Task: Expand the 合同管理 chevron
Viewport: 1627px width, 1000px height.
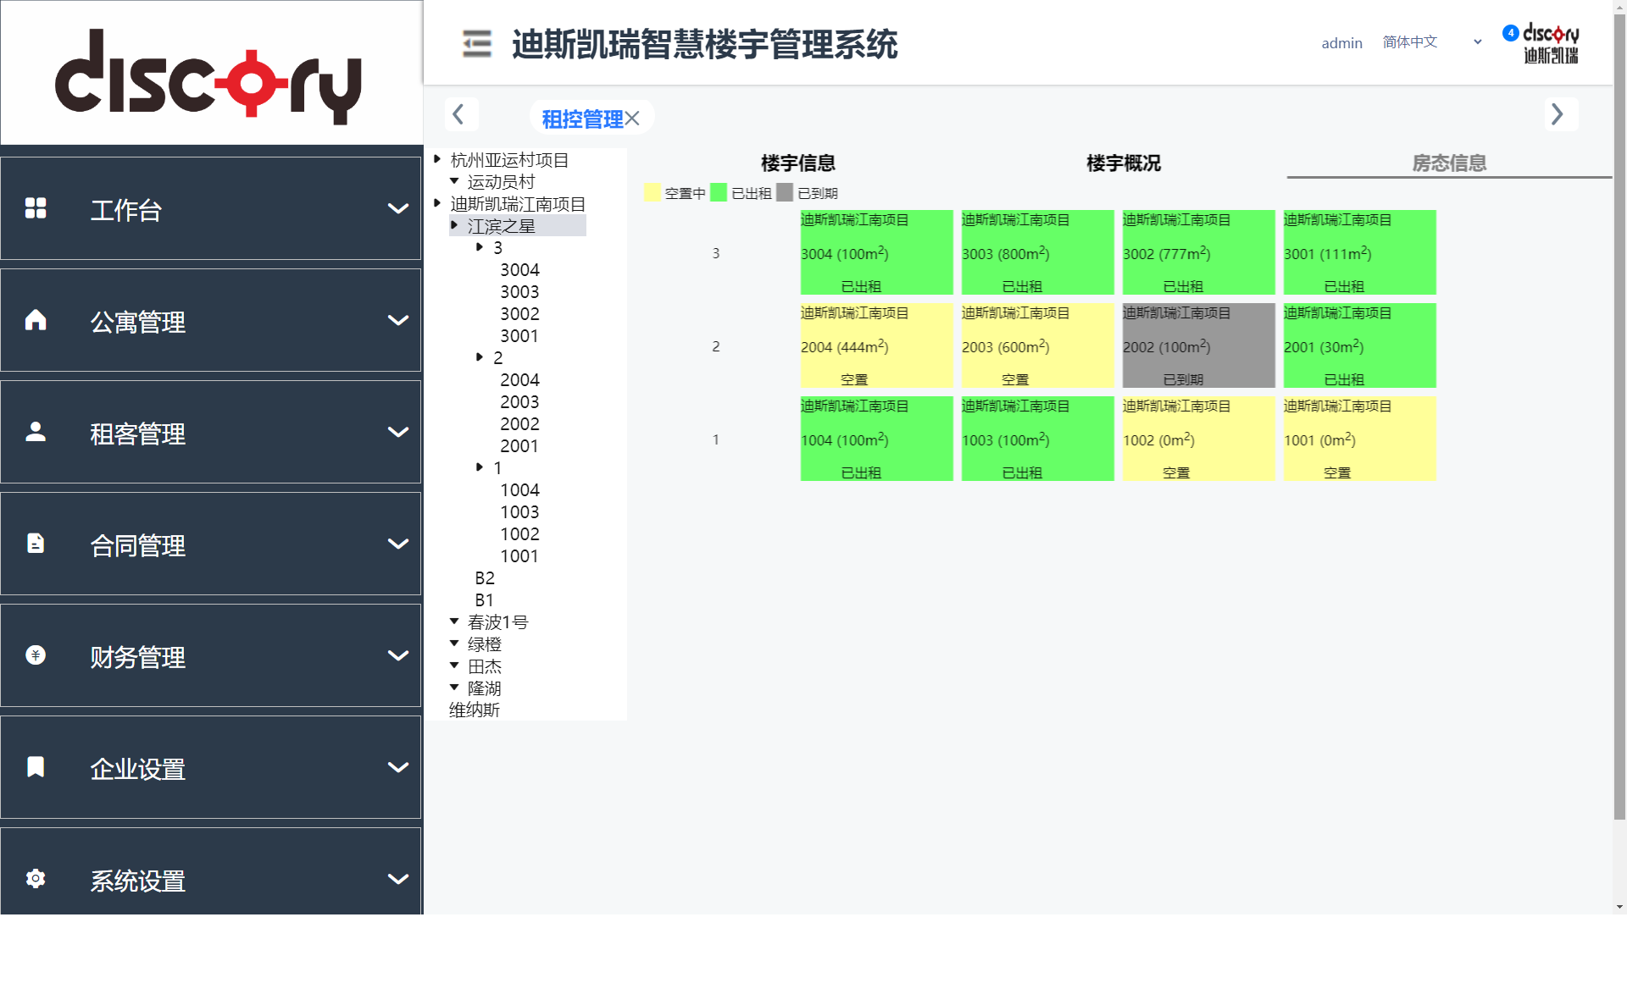Action: 397,544
